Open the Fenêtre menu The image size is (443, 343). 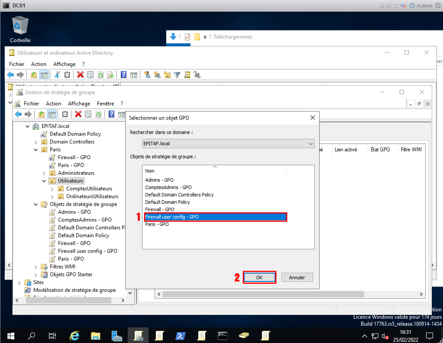point(106,104)
